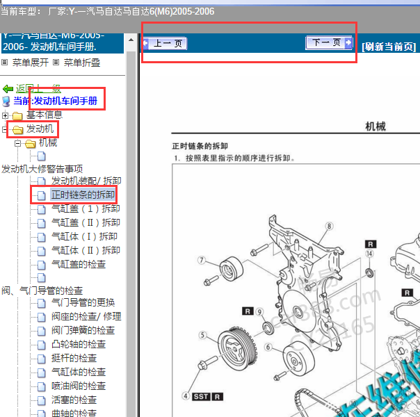Click document icon beside 阀门弹簧的检查

(x=42, y=331)
